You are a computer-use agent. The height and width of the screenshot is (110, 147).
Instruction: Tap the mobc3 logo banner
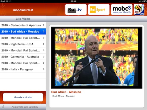[122, 9]
